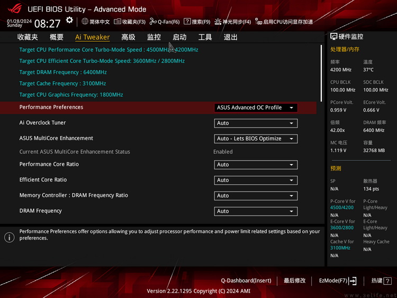This screenshot has height=298, width=397.
Task: Open DRAM Frequency dropdown
Action: tap(256, 211)
